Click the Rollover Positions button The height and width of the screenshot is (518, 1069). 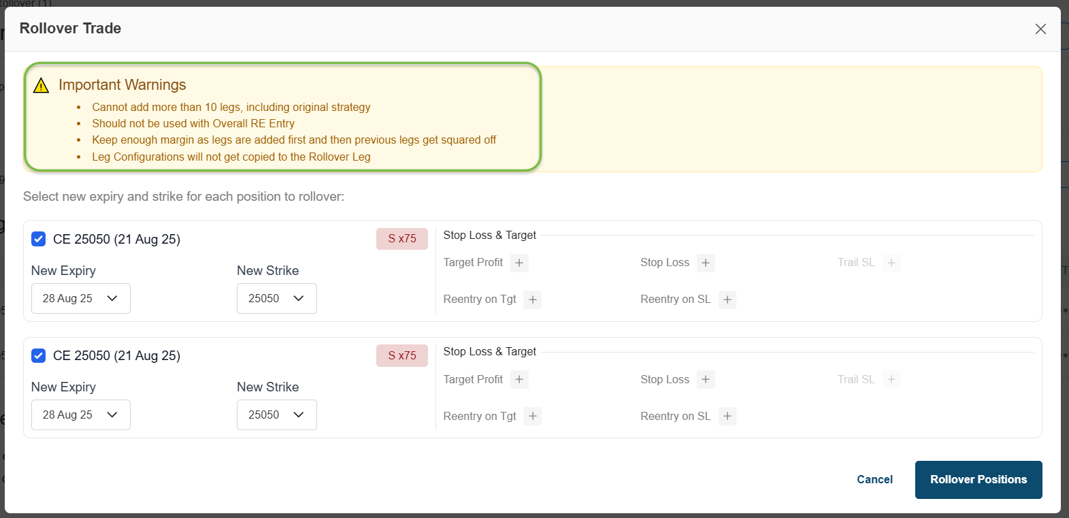(x=978, y=480)
